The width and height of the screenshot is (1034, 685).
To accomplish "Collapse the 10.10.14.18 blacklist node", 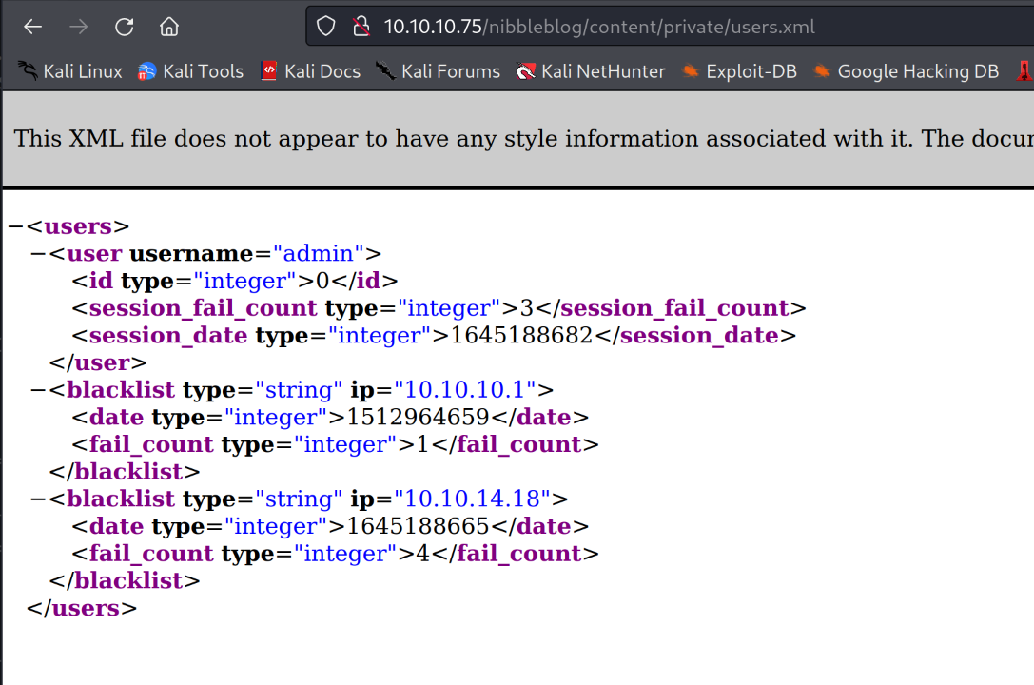I will 38,499.
